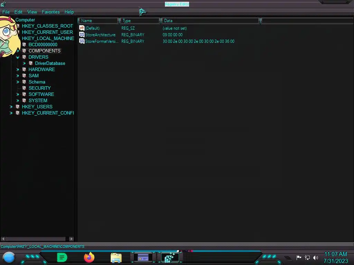The image size is (354, 265).
Task: Click the Start orb on the taskbar
Action: [9, 257]
